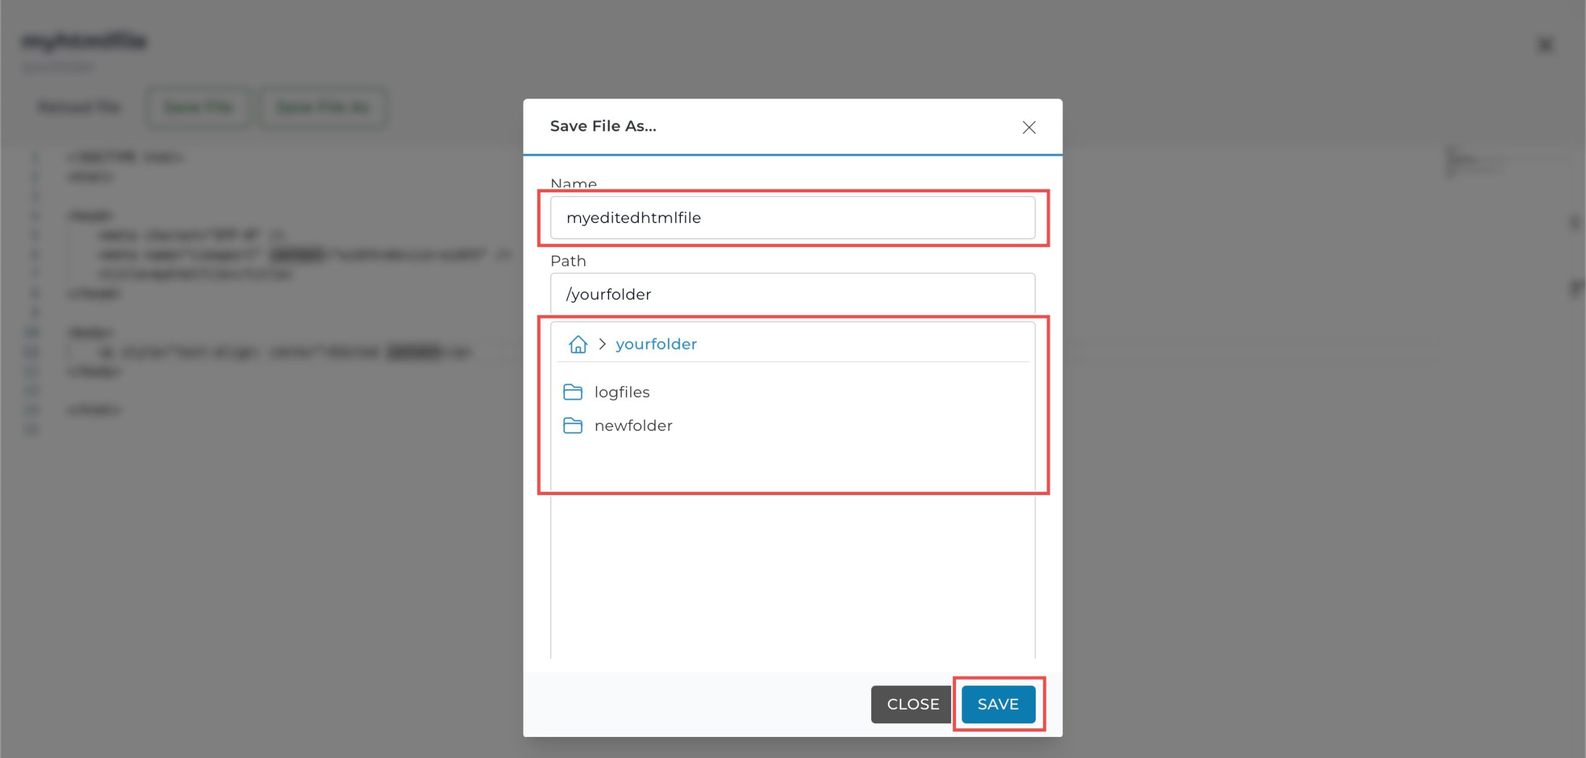The width and height of the screenshot is (1586, 758).
Task: Click the blurred Save File As button
Action: click(x=323, y=107)
